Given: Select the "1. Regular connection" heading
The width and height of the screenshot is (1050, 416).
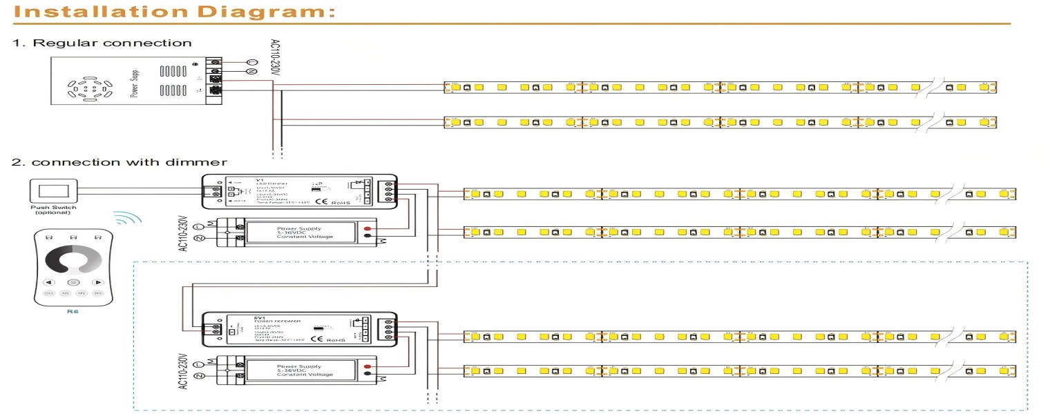Looking at the screenshot, I should pyautogui.click(x=102, y=43).
